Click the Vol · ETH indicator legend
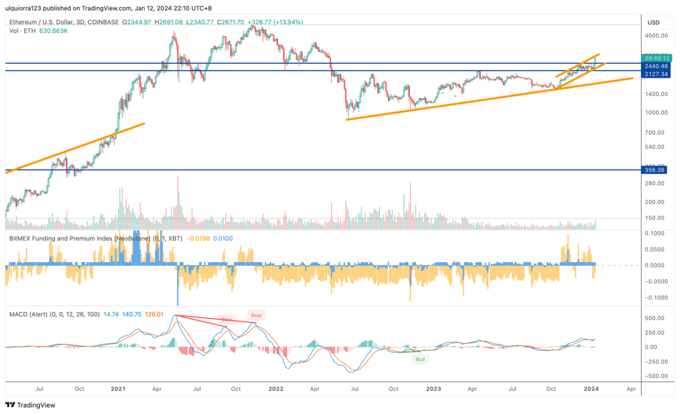The height and width of the screenshot is (414, 680). (22, 31)
